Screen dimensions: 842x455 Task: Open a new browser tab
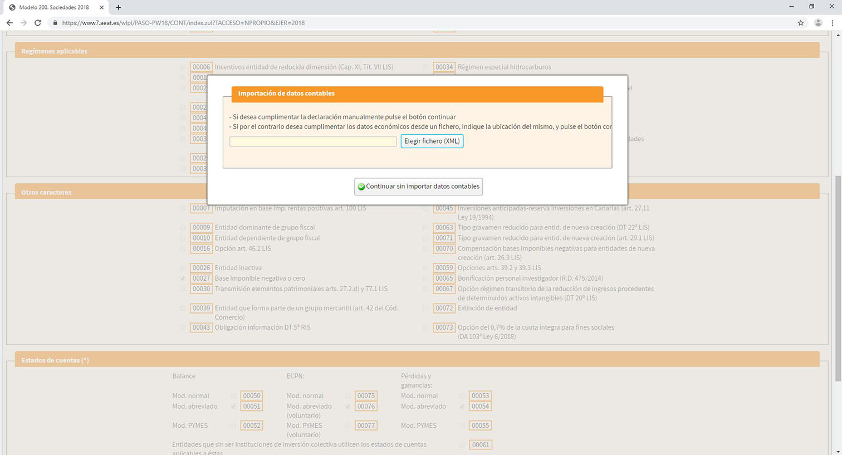point(118,7)
